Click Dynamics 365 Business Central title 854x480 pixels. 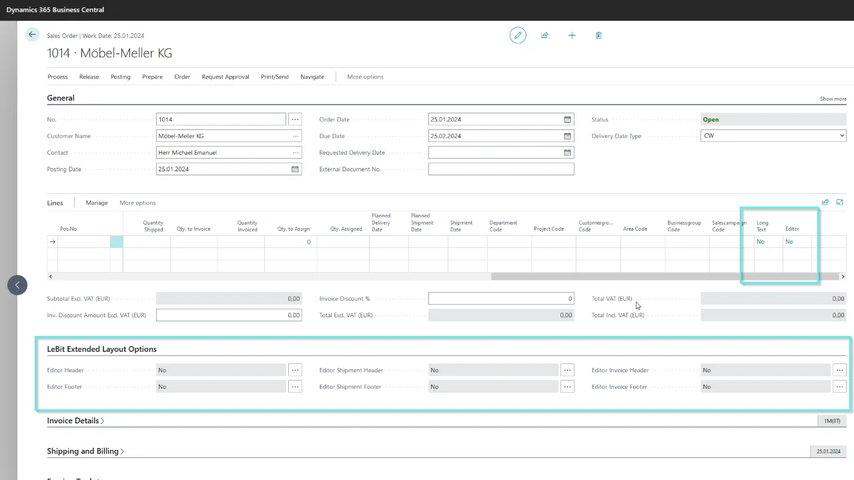click(55, 10)
